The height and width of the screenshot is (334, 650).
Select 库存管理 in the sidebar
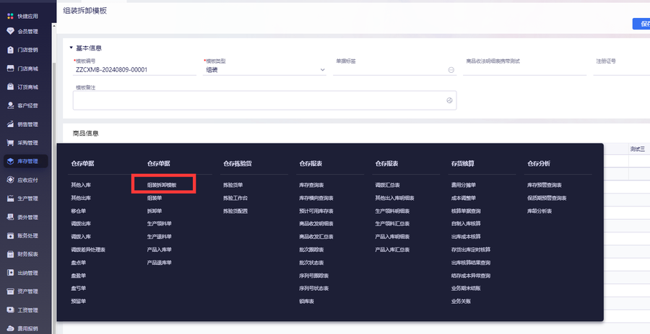(x=26, y=162)
